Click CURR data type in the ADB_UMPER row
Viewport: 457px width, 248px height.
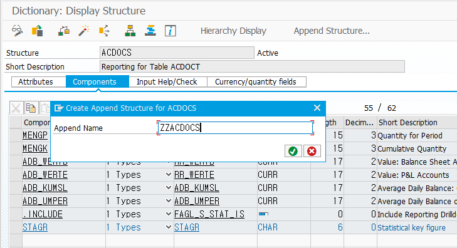coord(268,201)
